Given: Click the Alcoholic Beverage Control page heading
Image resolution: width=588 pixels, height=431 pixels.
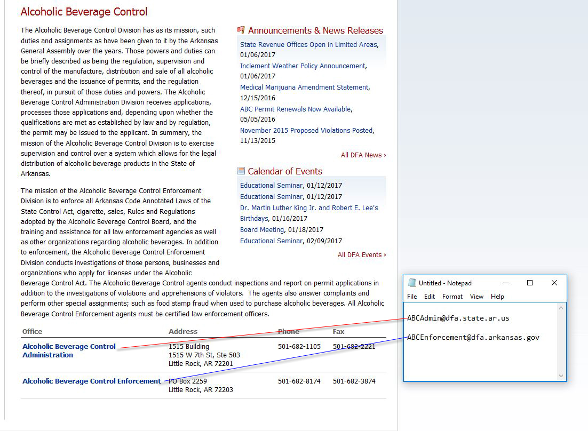Looking at the screenshot, I should pos(84,12).
